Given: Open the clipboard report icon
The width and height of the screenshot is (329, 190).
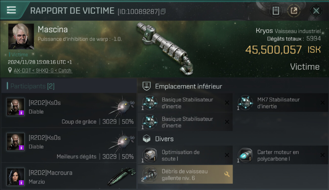Looking at the screenshot, I should 276,11.
